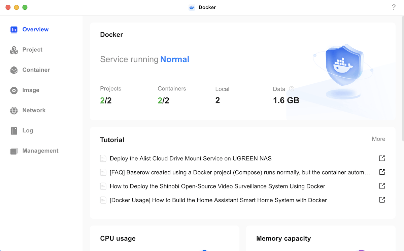
Task: Open the Shinobi Video Surveillance tutorial title
Action: (217, 186)
